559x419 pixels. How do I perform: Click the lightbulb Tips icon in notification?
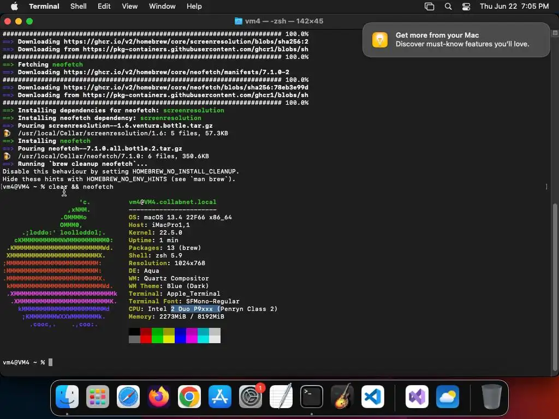pyautogui.click(x=380, y=39)
